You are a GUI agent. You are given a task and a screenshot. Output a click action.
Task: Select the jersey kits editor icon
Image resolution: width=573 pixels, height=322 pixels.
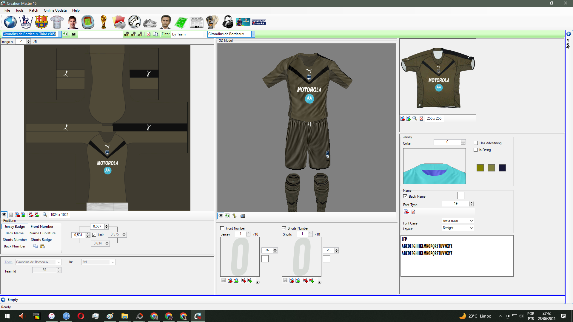click(x=57, y=22)
